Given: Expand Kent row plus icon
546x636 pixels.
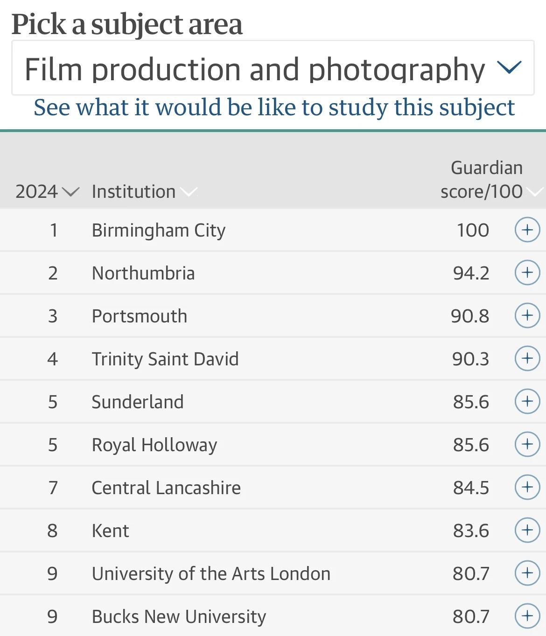Looking at the screenshot, I should tap(527, 531).
